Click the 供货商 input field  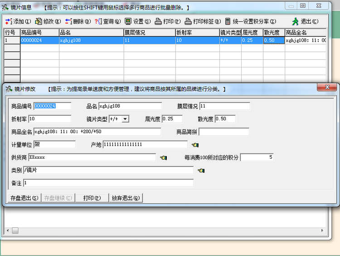click(x=92, y=157)
